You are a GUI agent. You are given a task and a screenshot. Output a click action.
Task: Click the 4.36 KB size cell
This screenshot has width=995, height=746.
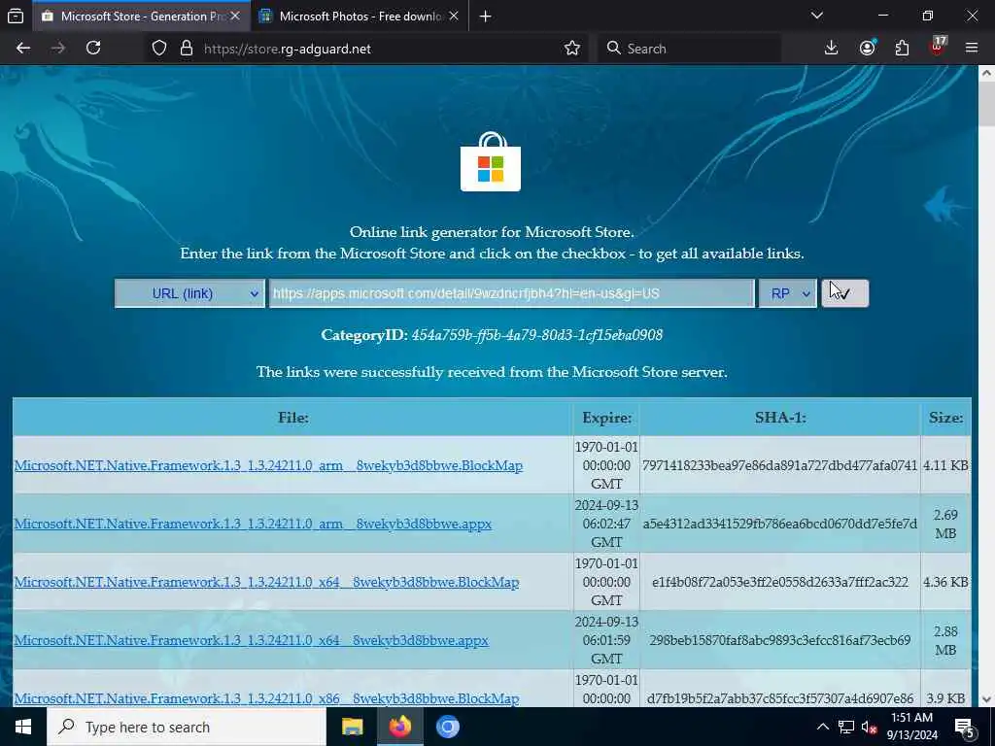pyautogui.click(x=945, y=583)
